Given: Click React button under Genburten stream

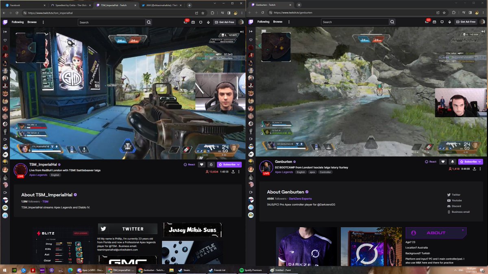Looking at the screenshot, I should (431, 162).
